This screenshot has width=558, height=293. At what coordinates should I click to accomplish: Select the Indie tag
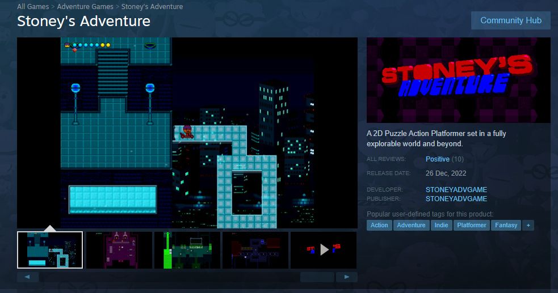(441, 225)
